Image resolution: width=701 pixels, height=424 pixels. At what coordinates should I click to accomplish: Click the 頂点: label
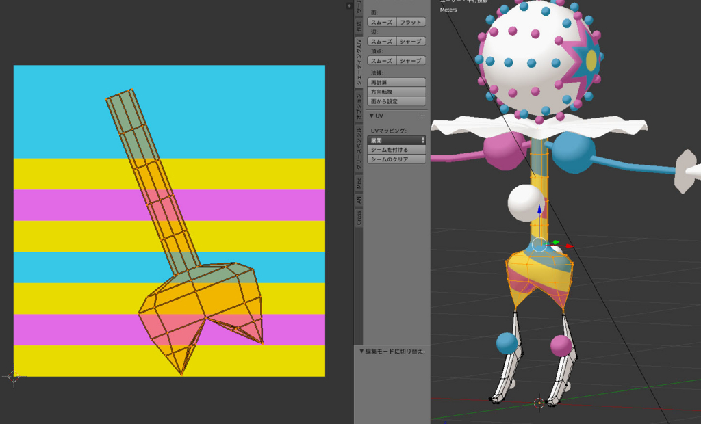(x=377, y=51)
